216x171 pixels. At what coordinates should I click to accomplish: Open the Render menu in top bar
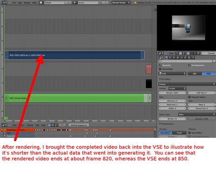[27, 3]
